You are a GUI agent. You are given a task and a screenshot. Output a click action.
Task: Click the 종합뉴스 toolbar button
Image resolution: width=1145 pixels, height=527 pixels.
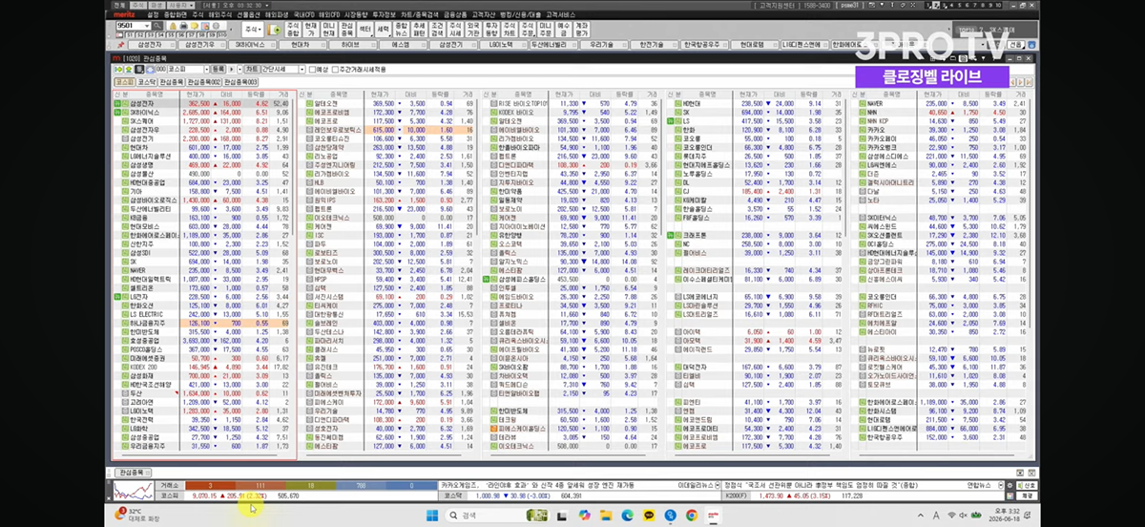click(402, 30)
